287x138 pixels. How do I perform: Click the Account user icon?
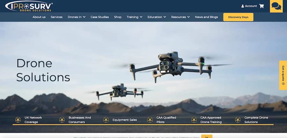[x=243, y=6]
